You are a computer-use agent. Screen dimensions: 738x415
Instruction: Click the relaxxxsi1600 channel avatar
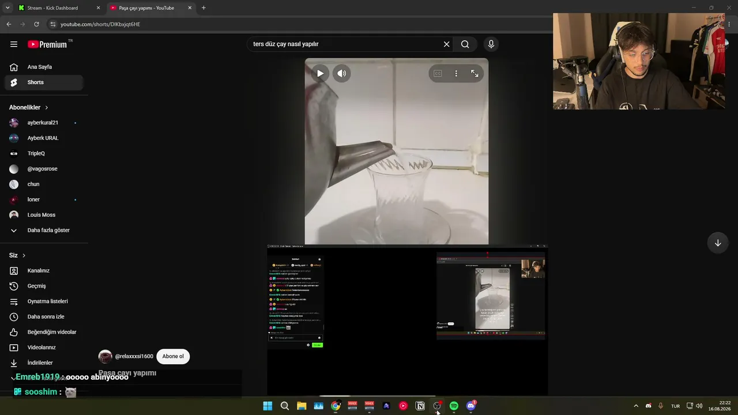pos(105,356)
